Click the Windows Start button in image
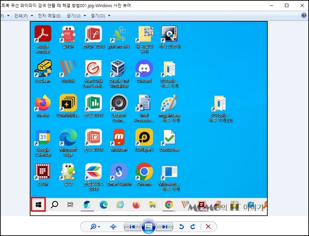 tap(38, 205)
